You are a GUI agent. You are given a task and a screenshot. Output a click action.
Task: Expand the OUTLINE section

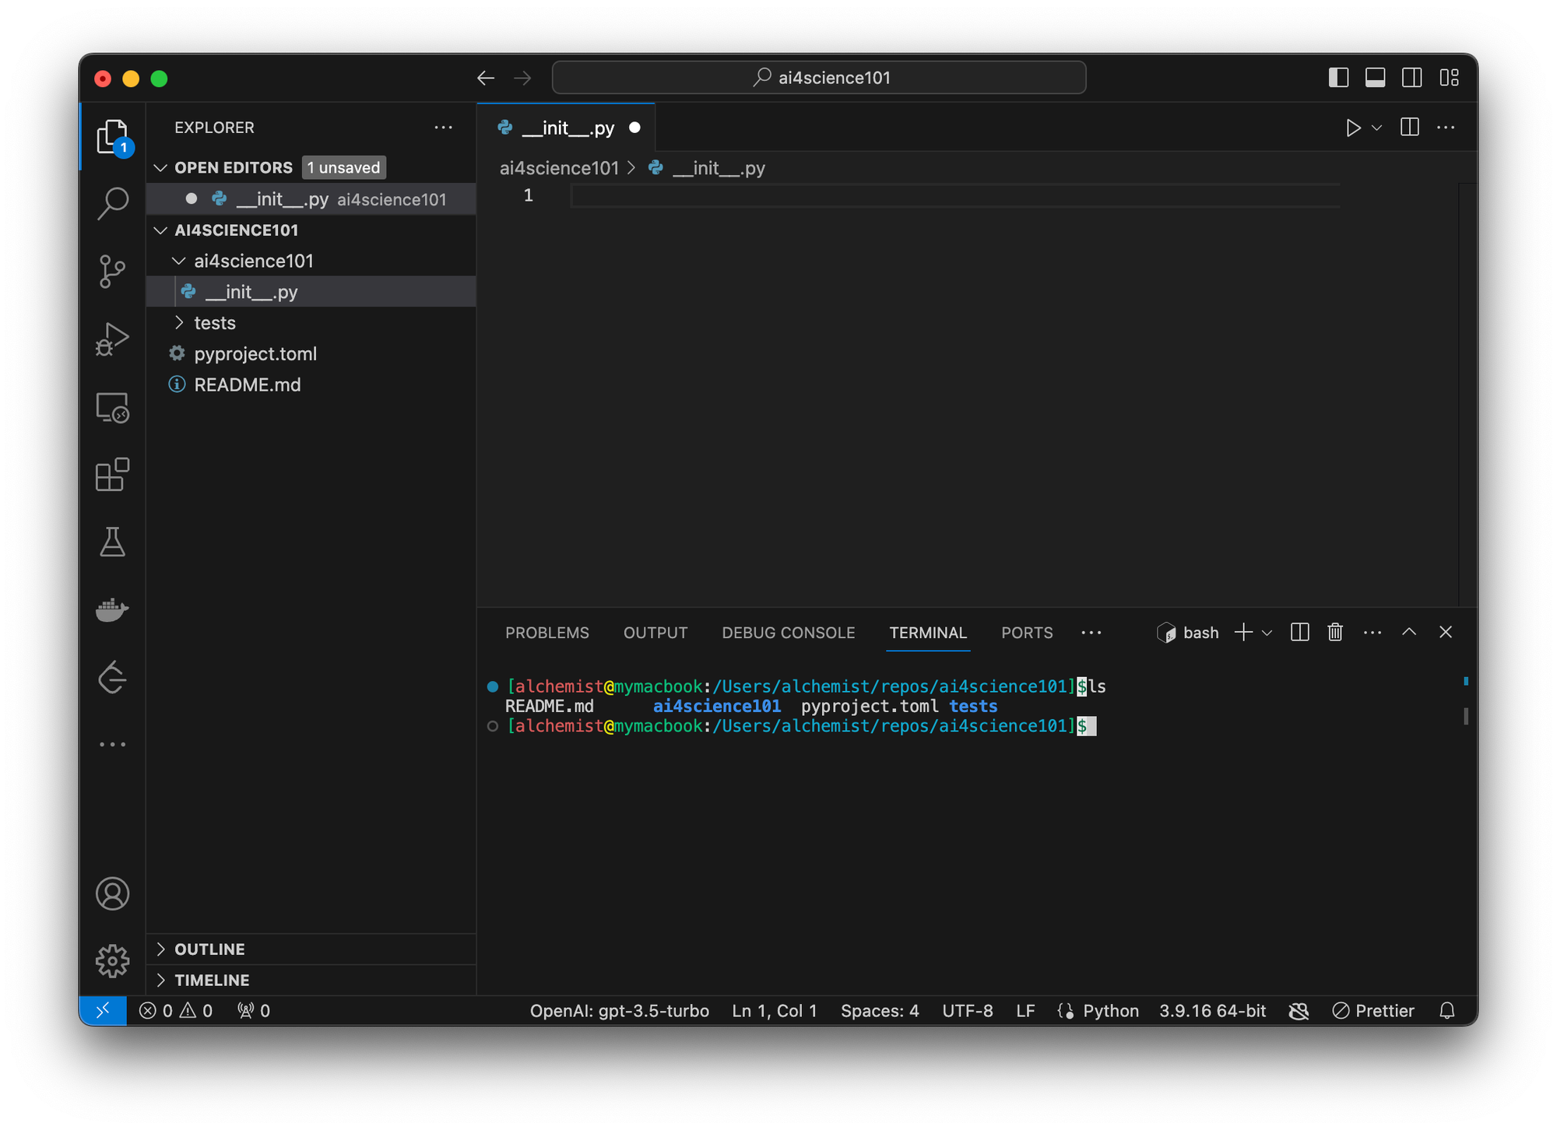(209, 949)
